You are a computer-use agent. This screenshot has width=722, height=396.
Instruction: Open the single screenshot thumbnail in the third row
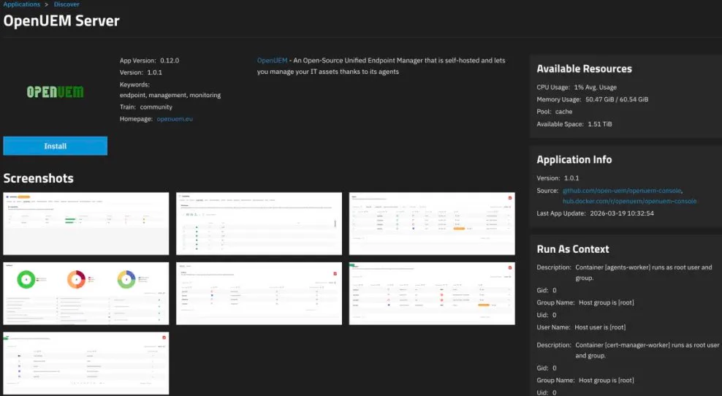tap(86, 363)
